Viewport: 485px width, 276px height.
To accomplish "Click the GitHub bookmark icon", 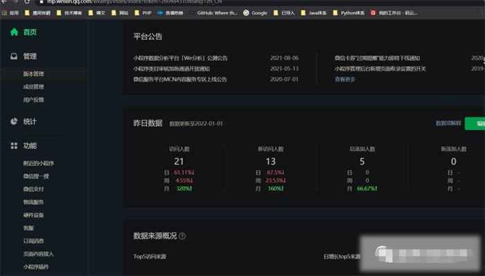I will tap(192, 12).
